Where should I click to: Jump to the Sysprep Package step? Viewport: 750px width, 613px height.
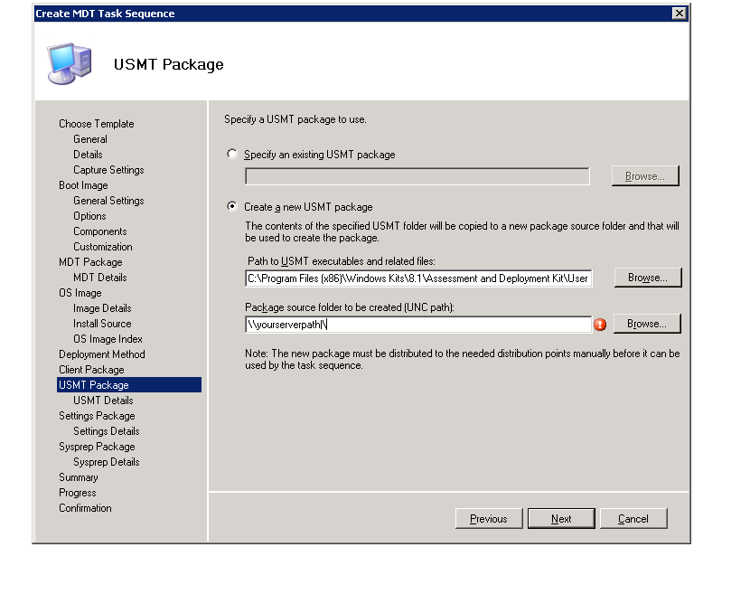pyautogui.click(x=97, y=447)
